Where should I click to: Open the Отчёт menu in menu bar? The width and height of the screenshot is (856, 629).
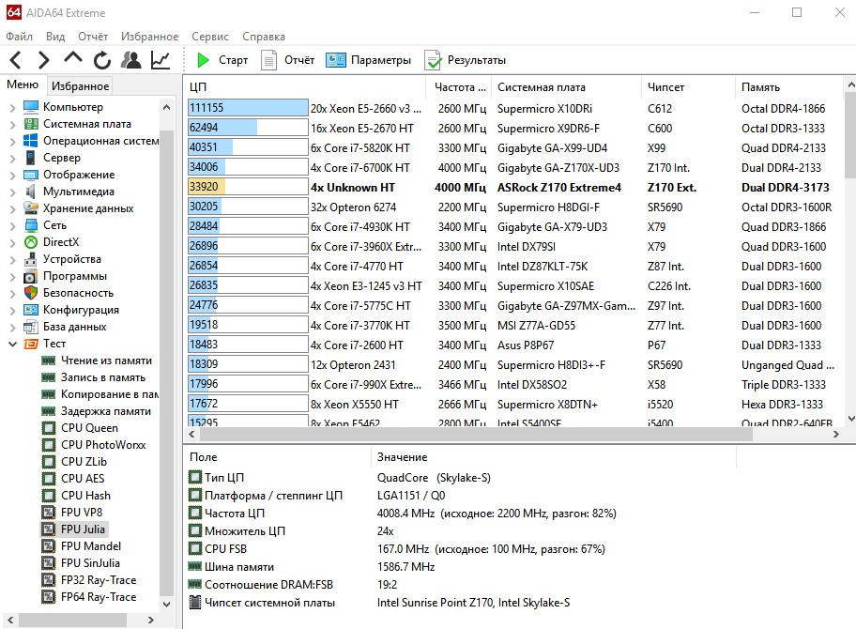point(93,37)
